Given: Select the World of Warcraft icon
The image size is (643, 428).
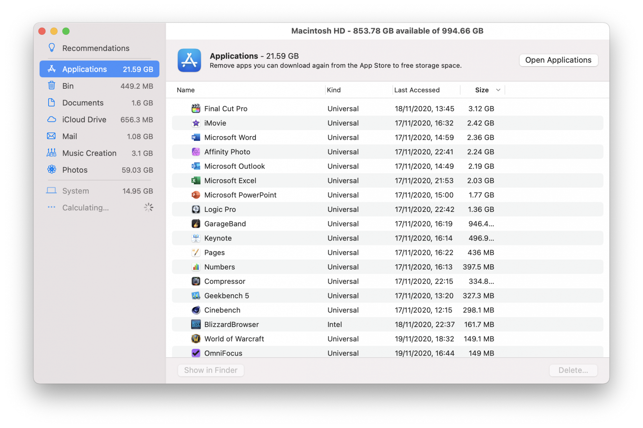Looking at the screenshot, I should click(x=196, y=339).
